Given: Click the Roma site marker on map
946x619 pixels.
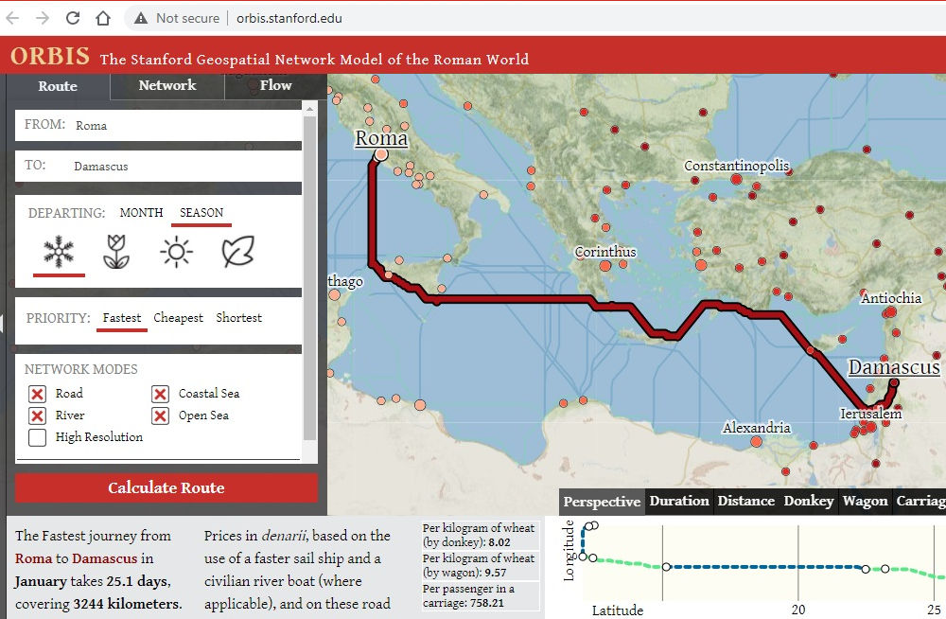Looking at the screenshot, I should pyautogui.click(x=380, y=154).
